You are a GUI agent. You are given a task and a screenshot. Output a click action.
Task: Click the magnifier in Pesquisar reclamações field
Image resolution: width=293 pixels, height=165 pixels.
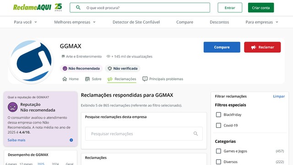point(195,133)
